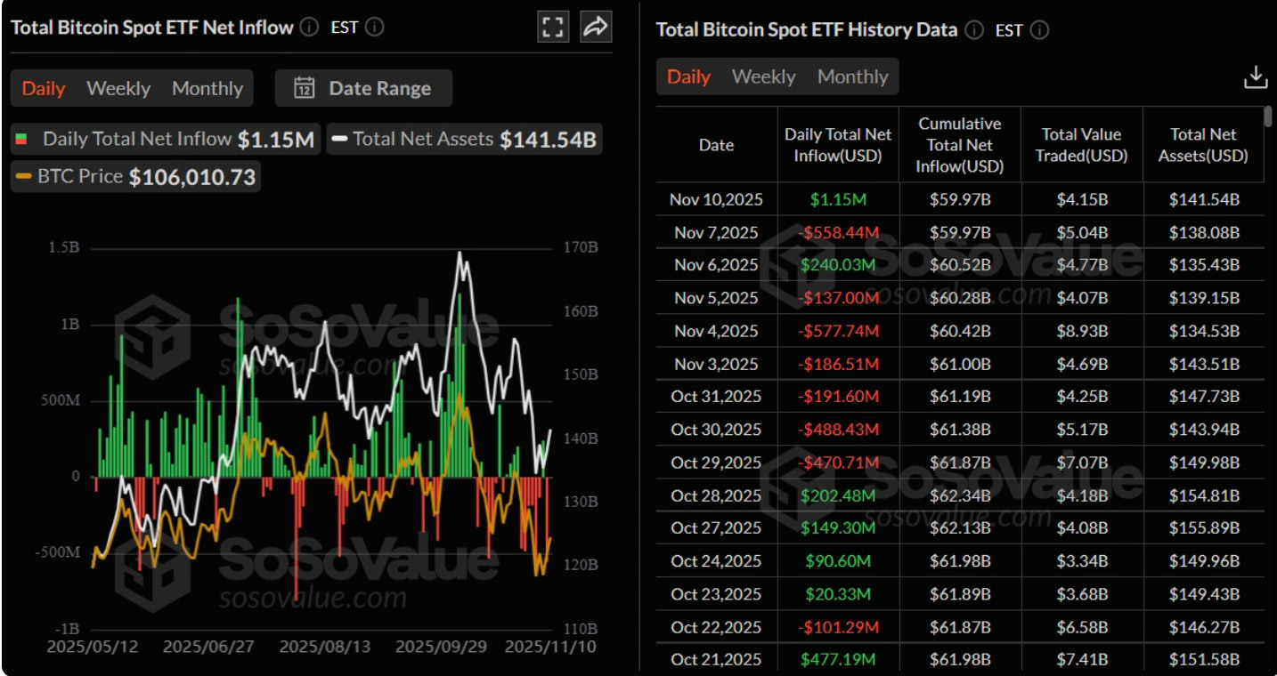Toggle Daily Total Net Inflow legend series
1277x676 pixels.
(166, 140)
